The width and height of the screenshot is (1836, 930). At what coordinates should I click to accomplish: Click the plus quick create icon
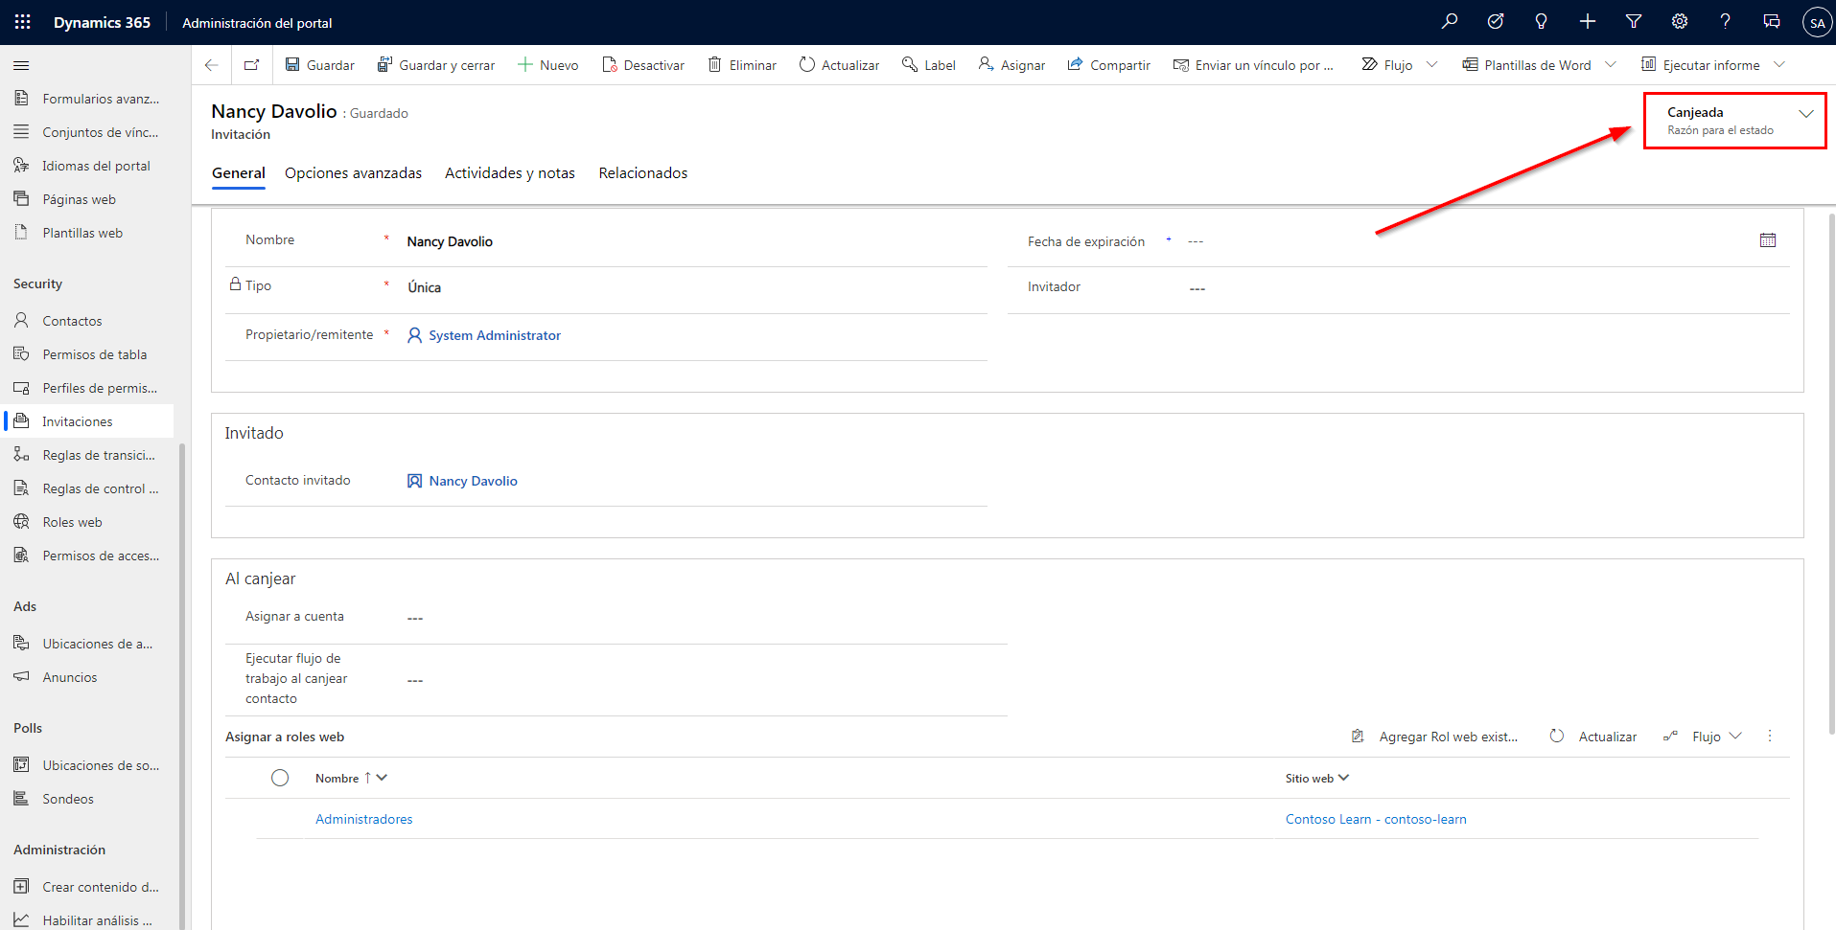(1588, 21)
